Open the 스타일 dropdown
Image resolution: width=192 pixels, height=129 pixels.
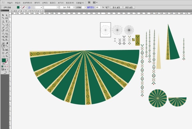pos(86,7)
